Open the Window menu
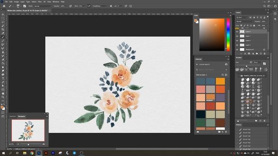Image resolution: width=278 pixels, height=156 pixels. tap(56, 2)
